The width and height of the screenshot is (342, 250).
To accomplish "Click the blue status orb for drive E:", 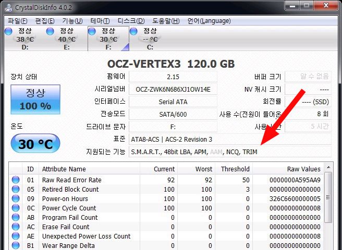I will click(x=50, y=31).
